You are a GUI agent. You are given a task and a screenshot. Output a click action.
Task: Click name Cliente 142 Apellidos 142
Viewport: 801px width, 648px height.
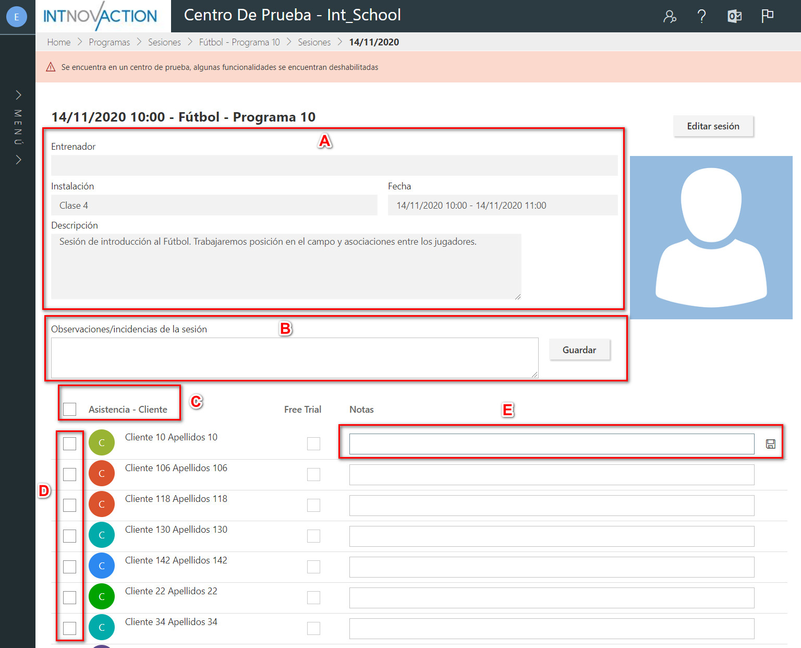(176, 560)
